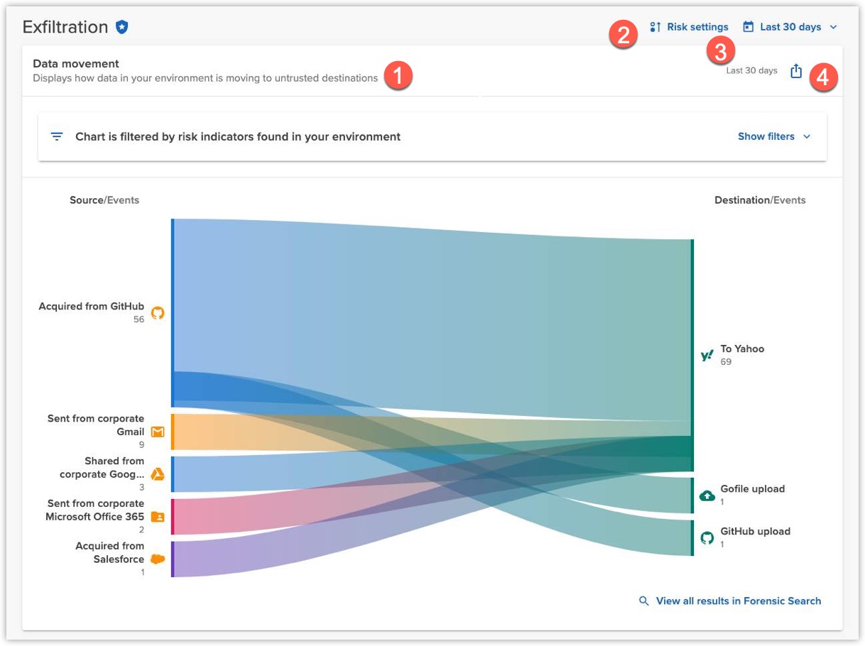Click the Salesforce icon next to its label
Viewport: 865px width, 646px height.
[x=158, y=559]
